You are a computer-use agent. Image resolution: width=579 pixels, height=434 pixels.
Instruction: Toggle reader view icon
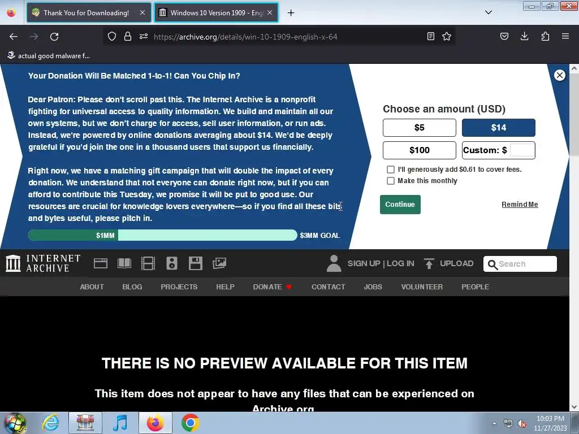(x=430, y=36)
